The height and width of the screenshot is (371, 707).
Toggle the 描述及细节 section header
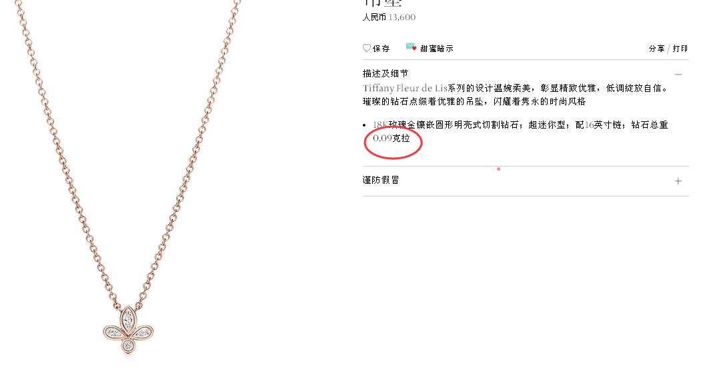coord(386,73)
